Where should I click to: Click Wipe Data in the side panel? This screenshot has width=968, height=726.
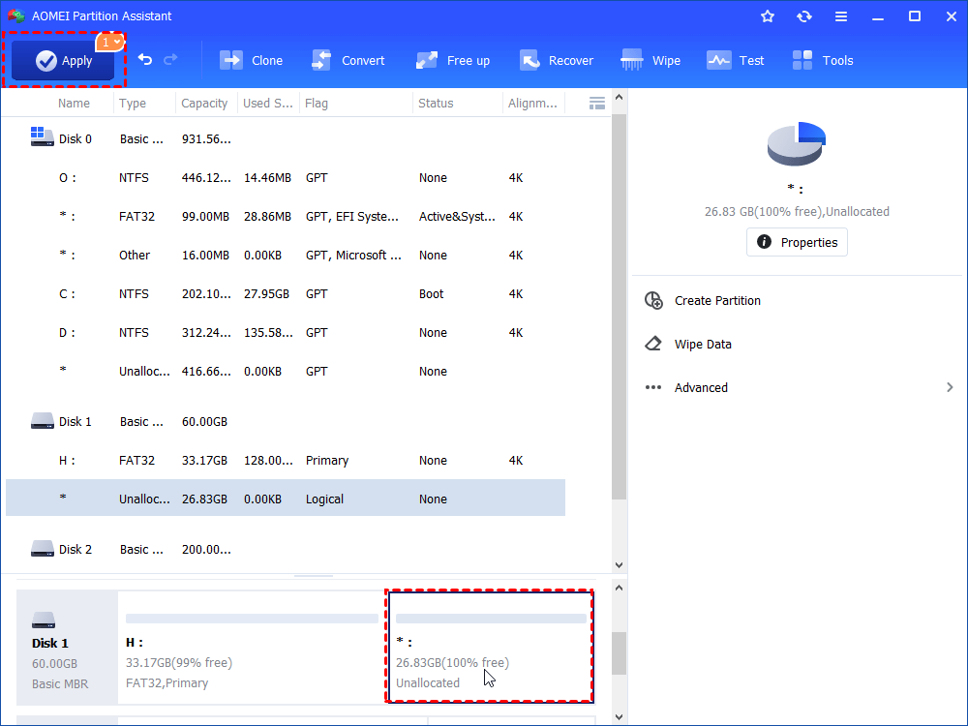(x=703, y=345)
